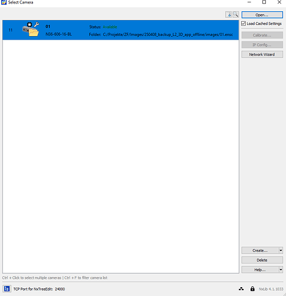This screenshot has height=296, width=286.
Task: Select camera 01 N36-606-16-BL list entry
Action: [121, 30]
